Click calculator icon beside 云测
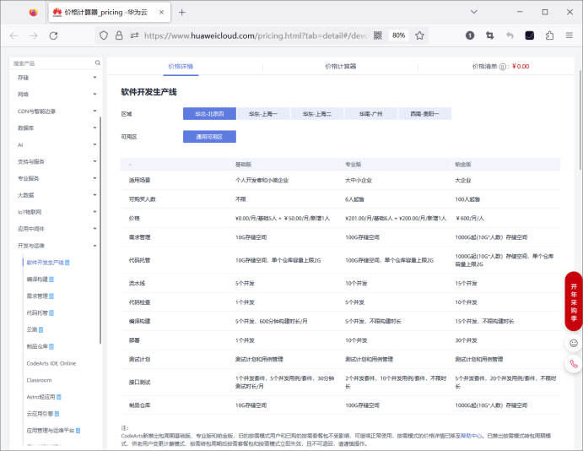 coord(40,329)
